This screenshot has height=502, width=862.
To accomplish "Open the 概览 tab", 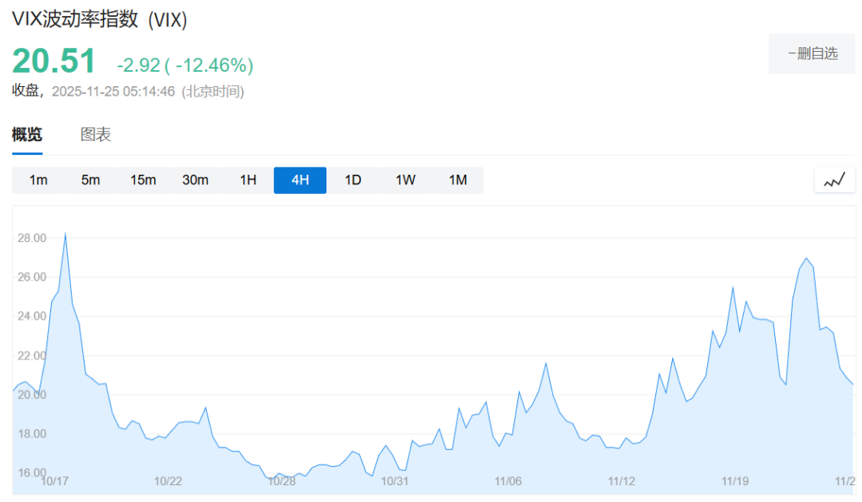I will [x=27, y=135].
